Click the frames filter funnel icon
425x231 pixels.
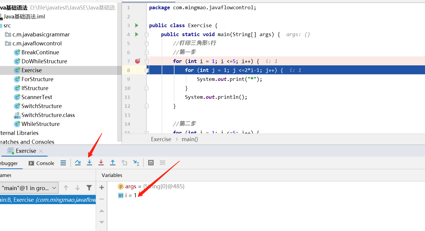point(89,188)
